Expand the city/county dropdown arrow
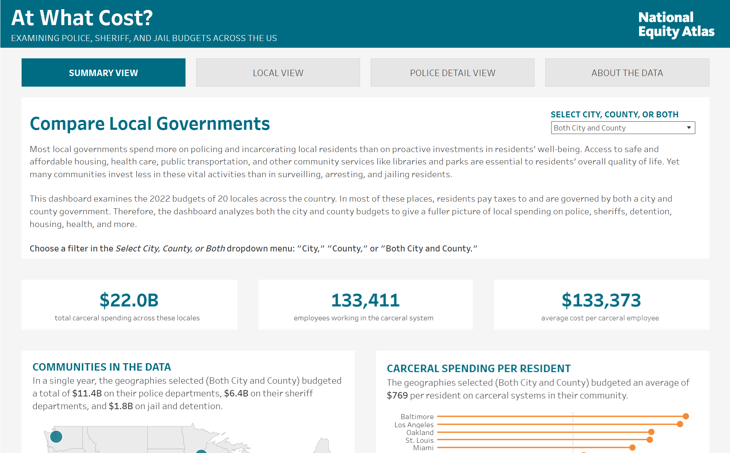This screenshot has width=730, height=453. point(689,128)
